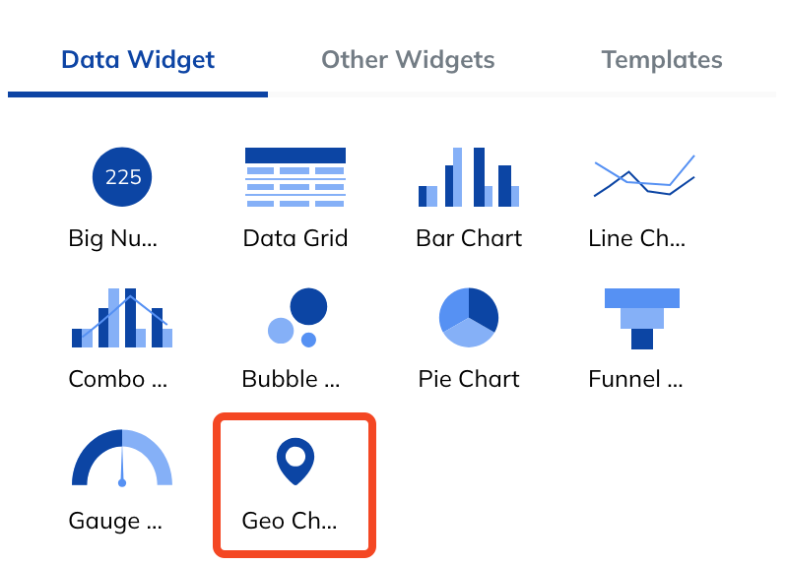Viewport: 786px width, 565px height.
Task: Click the truncated "Gauge ..." label
Action: tap(115, 521)
